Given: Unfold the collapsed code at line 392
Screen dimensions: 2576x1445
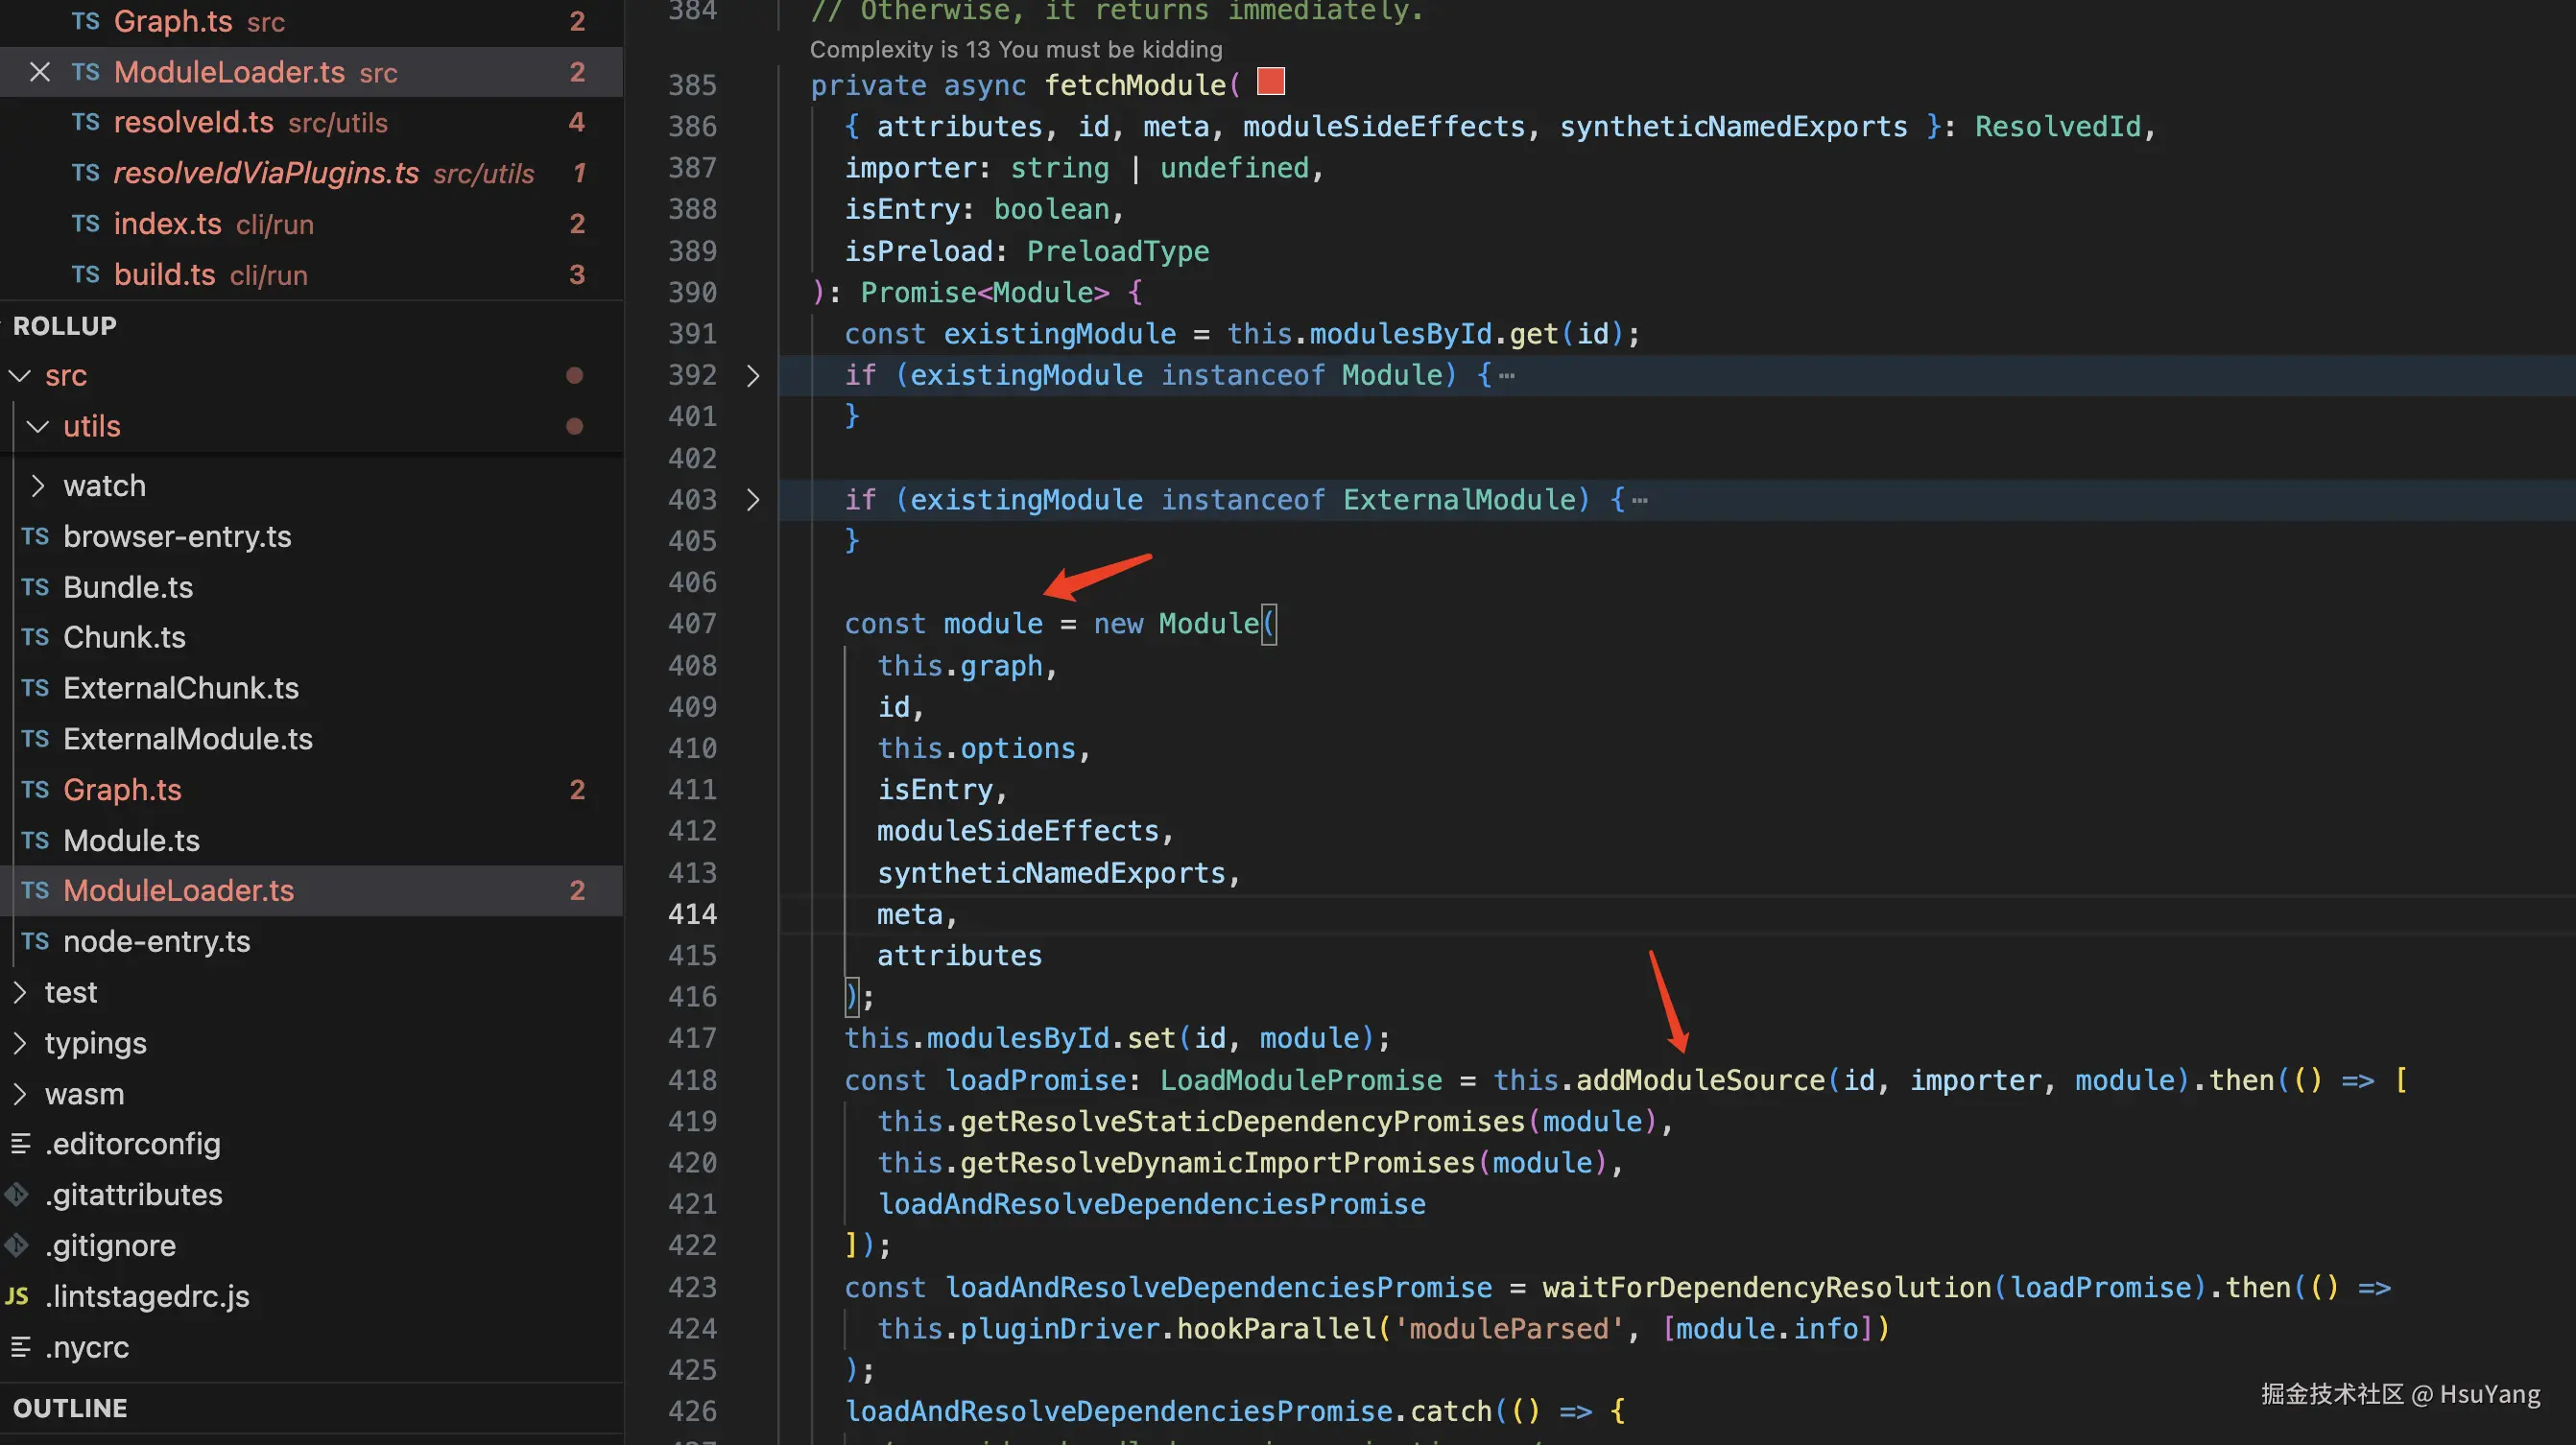Looking at the screenshot, I should [x=753, y=375].
